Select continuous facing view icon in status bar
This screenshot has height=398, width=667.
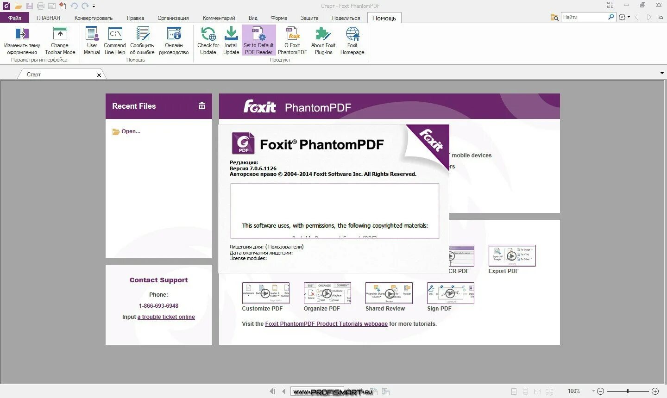[549, 392]
